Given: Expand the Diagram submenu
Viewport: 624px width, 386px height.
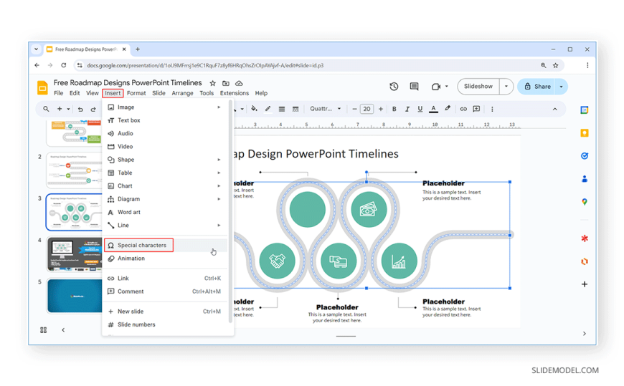Looking at the screenshot, I should [x=164, y=199].
